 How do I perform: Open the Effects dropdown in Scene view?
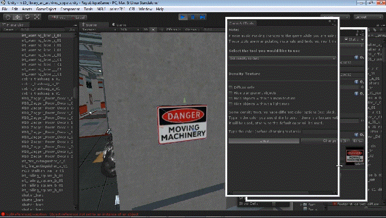point(173,30)
